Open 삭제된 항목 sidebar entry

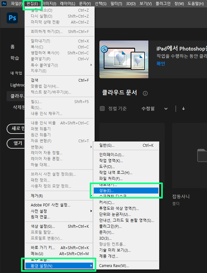19,107
